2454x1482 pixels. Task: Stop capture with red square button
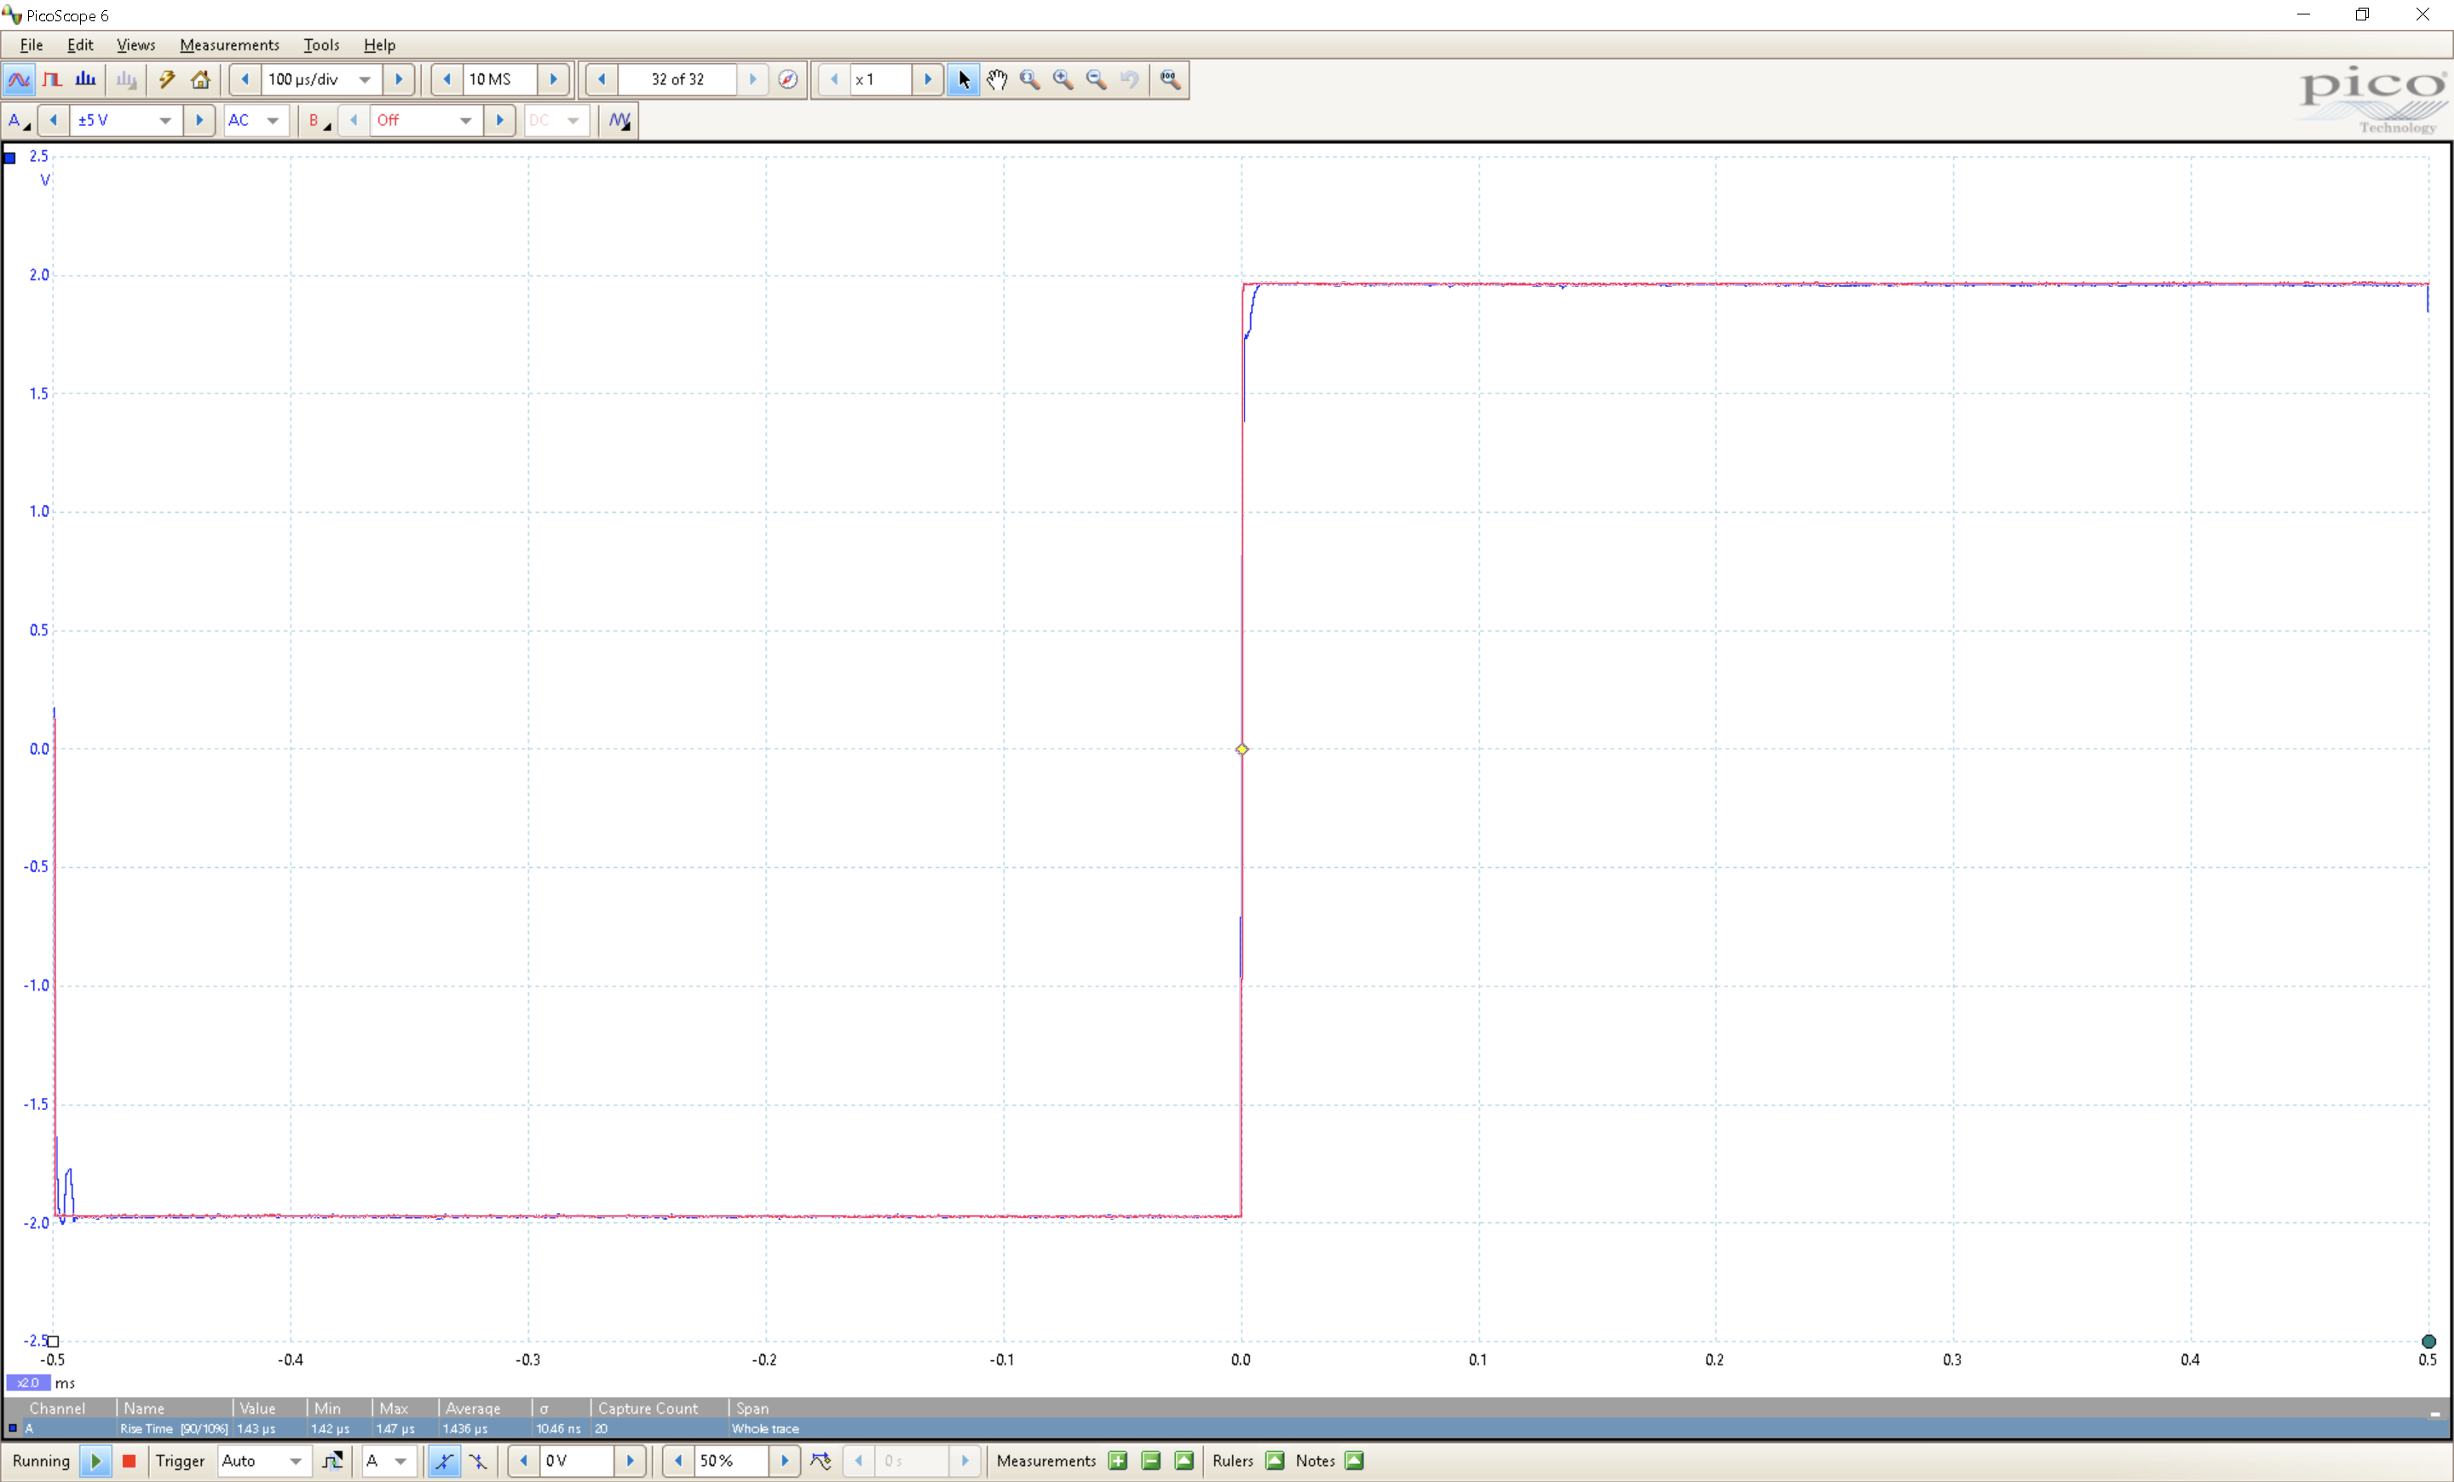pos(129,1461)
